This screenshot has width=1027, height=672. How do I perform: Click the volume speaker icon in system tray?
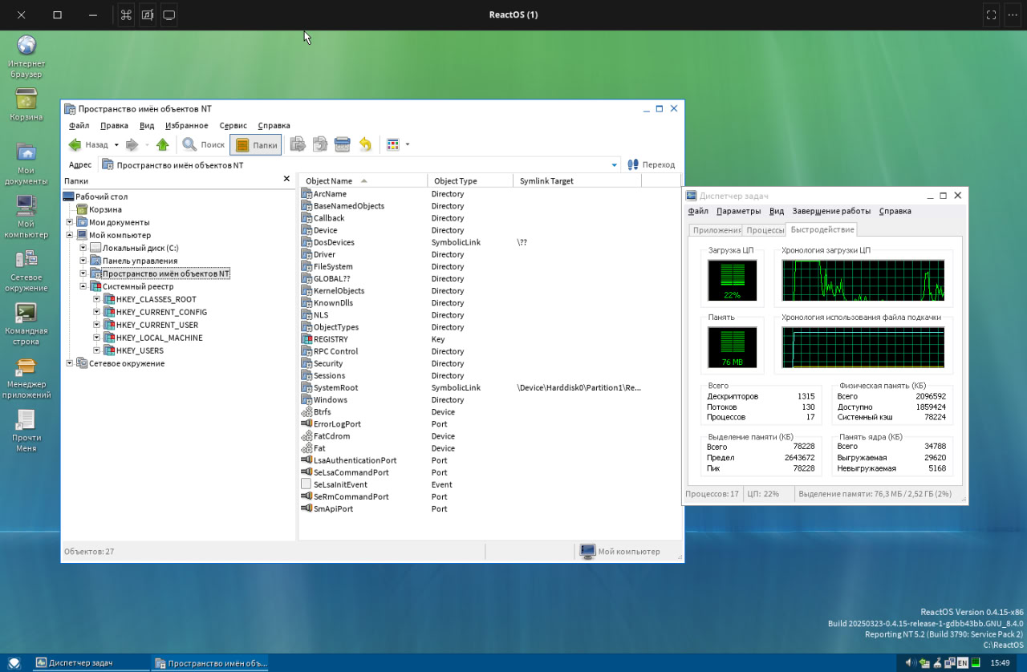pyautogui.click(x=911, y=663)
